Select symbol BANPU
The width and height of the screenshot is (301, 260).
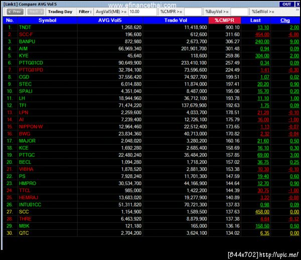click(27, 42)
